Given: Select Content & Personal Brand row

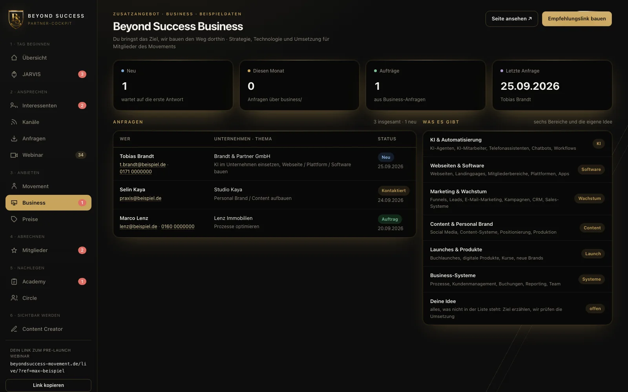Looking at the screenshot, I should [x=517, y=228].
